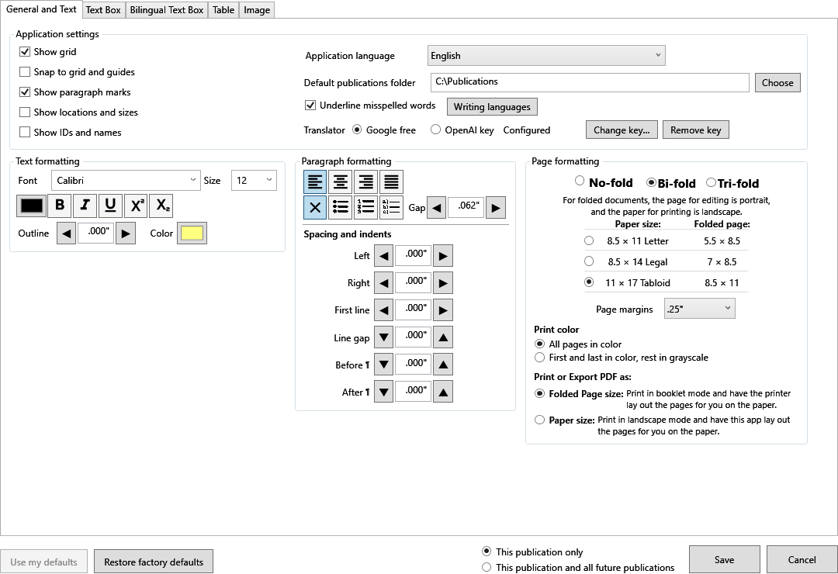Increase Outline thickness
This screenshot has width=838, height=574.
(x=126, y=233)
